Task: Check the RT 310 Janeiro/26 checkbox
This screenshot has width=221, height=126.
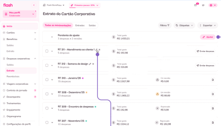Action: [x=47, y=80]
